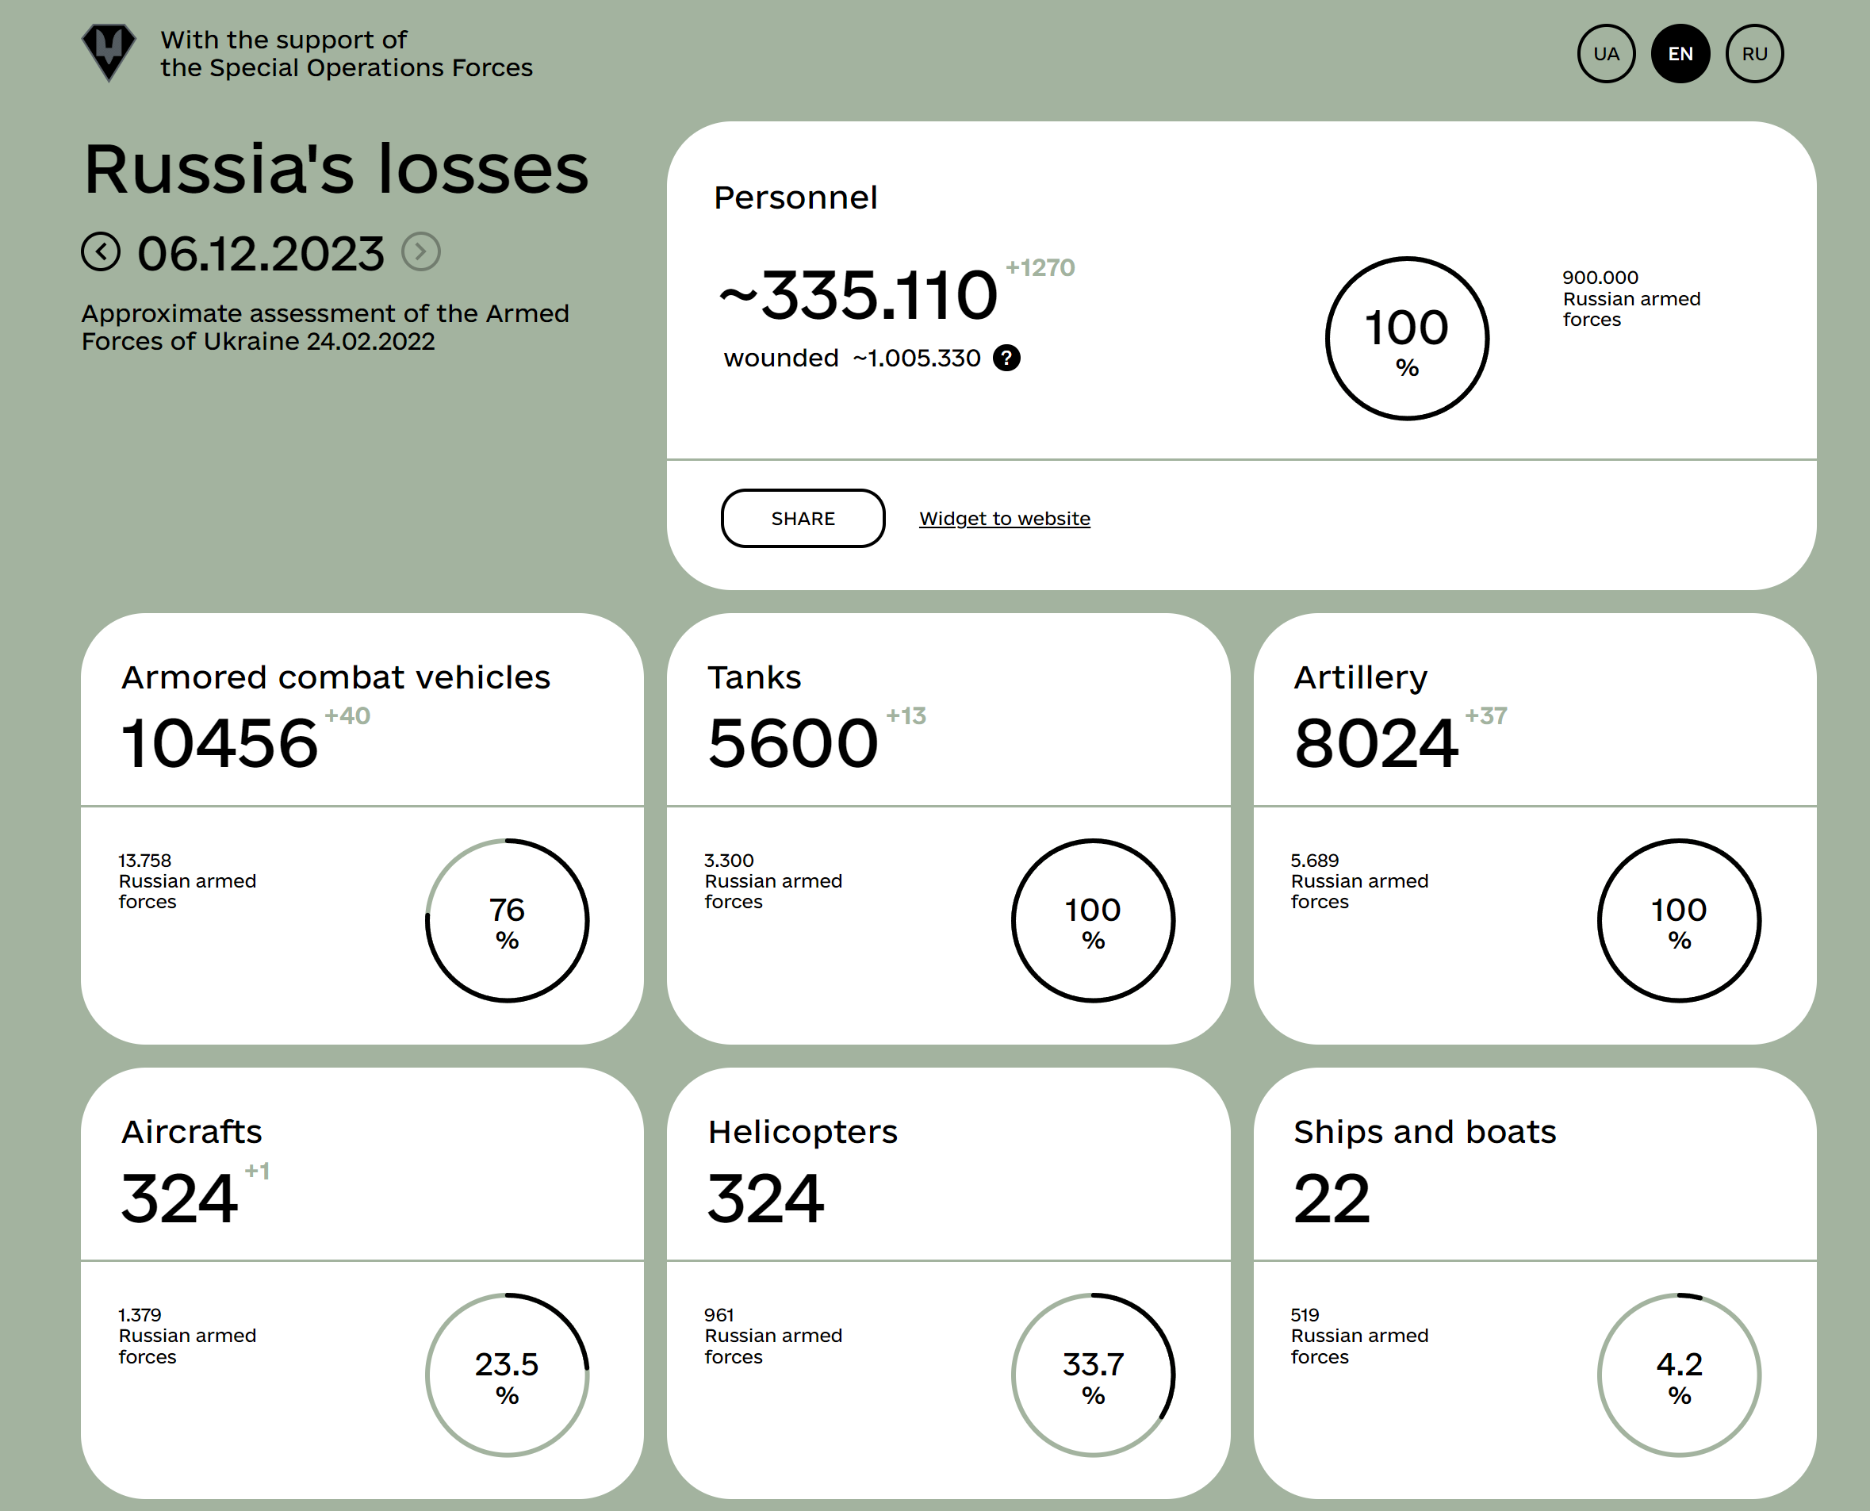The width and height of the screenshot is (1870, 1511).
Task: Click the Special Operations Forces wolf logo
Action: (109, 52)
